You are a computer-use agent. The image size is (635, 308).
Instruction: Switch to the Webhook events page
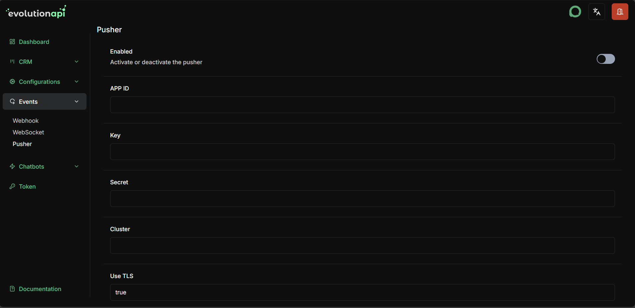point(26,120)
